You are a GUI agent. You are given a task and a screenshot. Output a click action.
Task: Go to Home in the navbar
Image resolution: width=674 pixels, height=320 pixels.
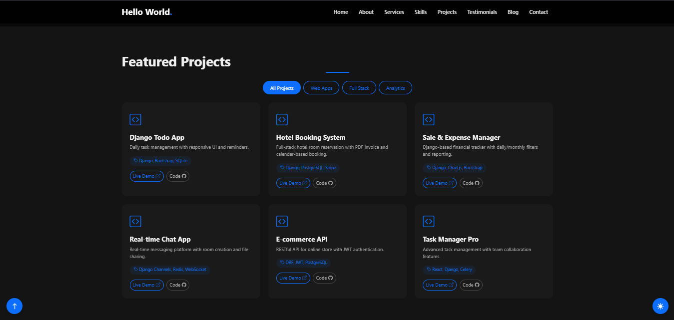pyautogui.click(x=341, y=12)
